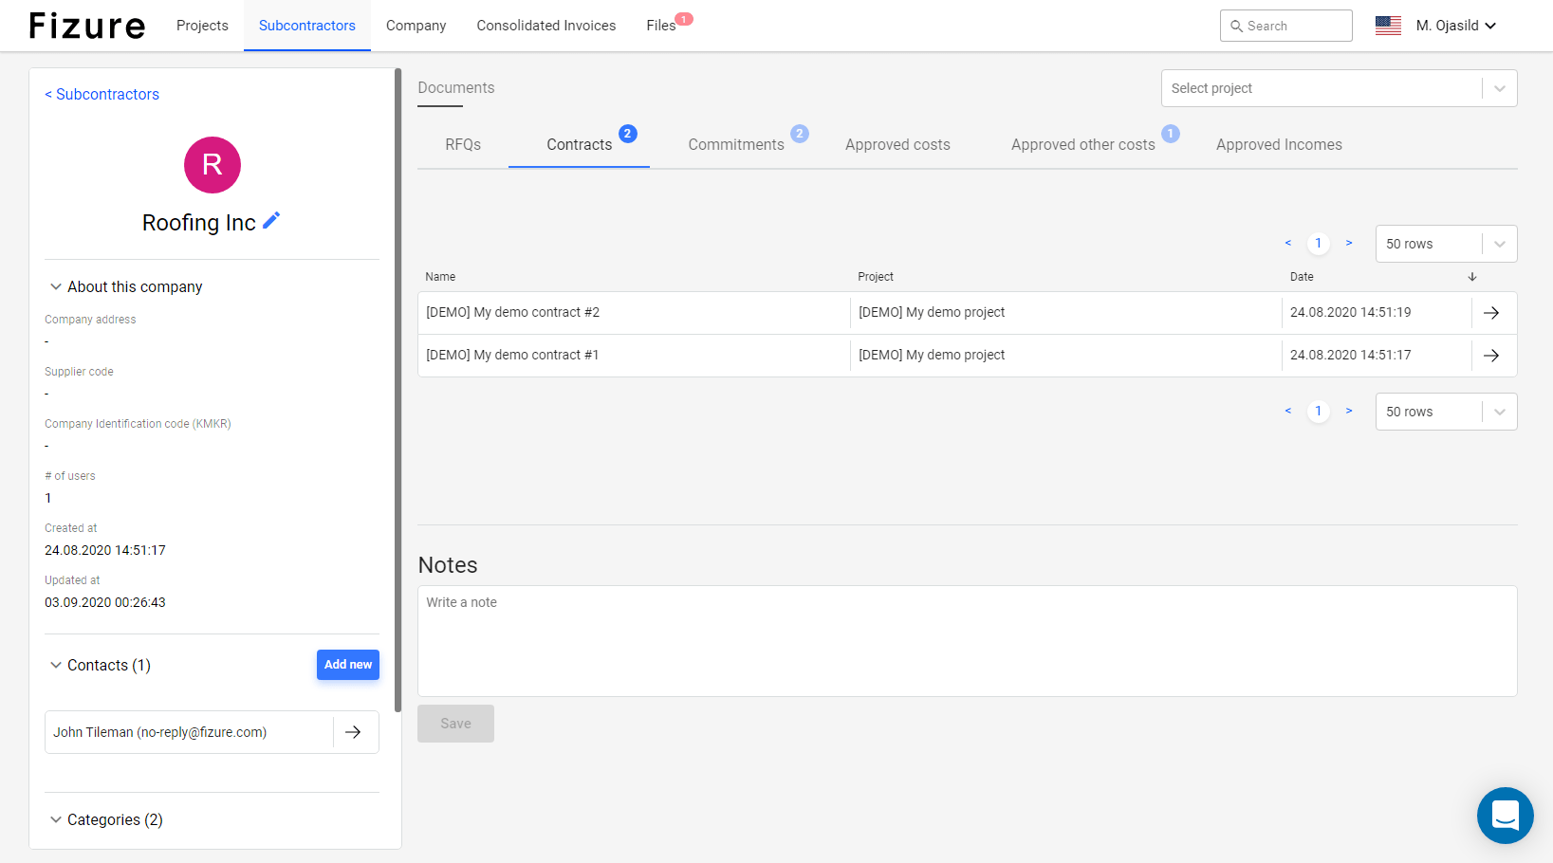
Task: Collapse Contacts (1) section
Action: click(x=56, y=665)
